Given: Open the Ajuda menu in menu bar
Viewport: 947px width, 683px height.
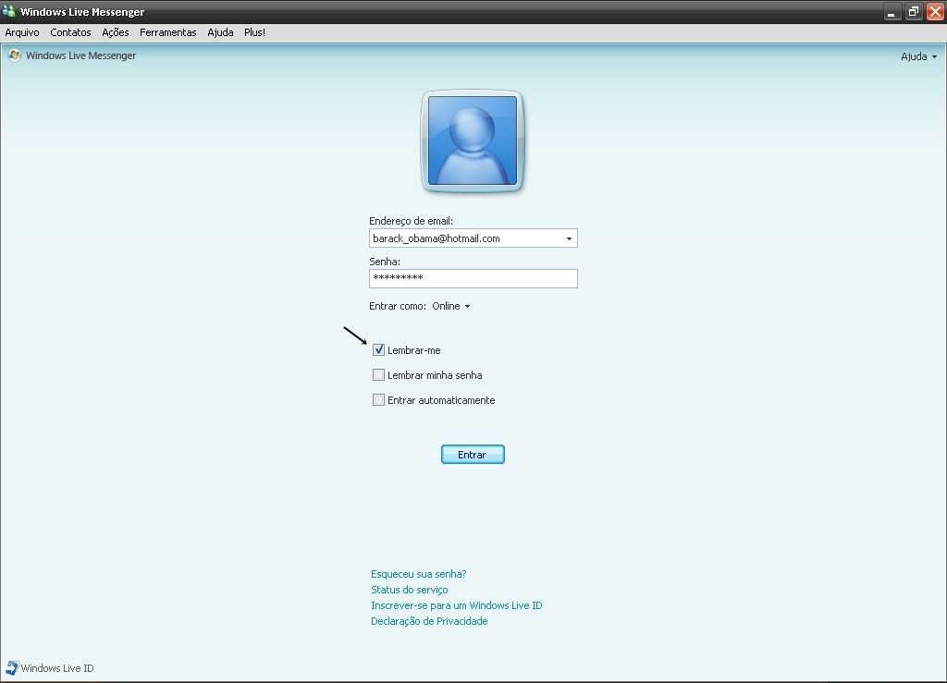Looking at the screenshot, I should click(x=220, y=32).
